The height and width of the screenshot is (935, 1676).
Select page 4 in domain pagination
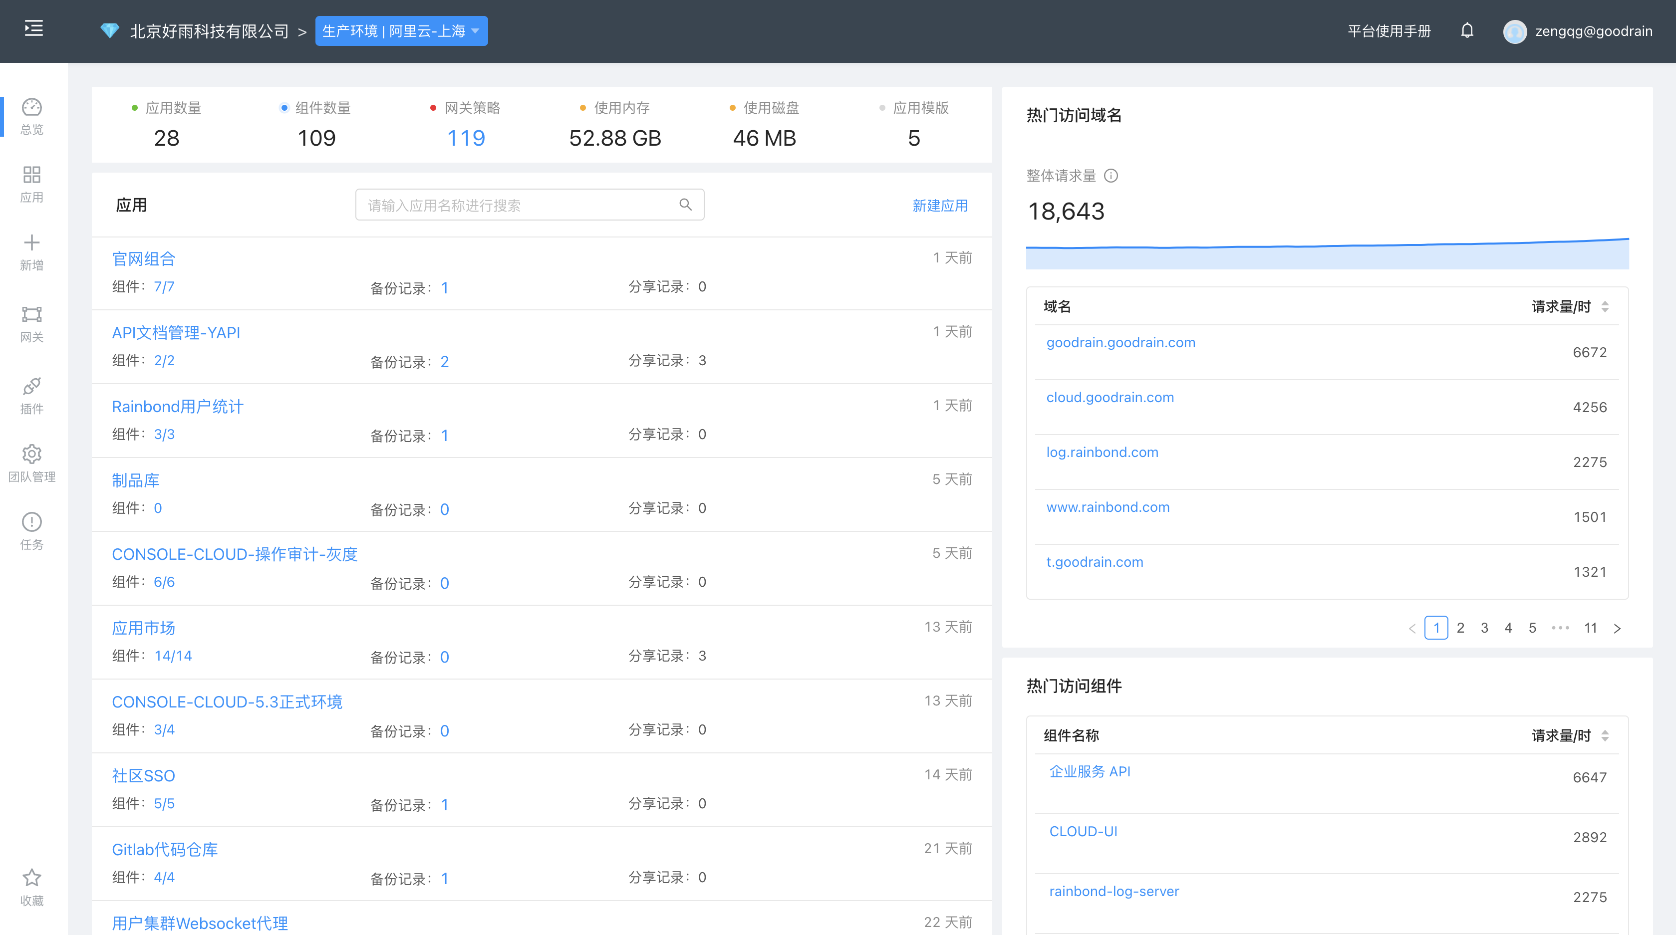click(x=1508, y=628)
